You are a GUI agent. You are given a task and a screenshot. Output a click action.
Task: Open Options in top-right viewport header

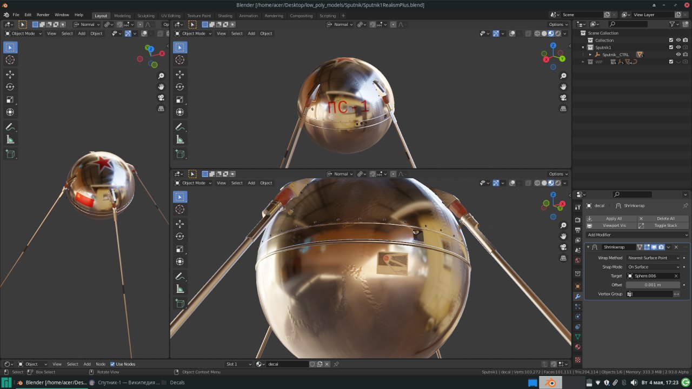click(x=558, y=24)
